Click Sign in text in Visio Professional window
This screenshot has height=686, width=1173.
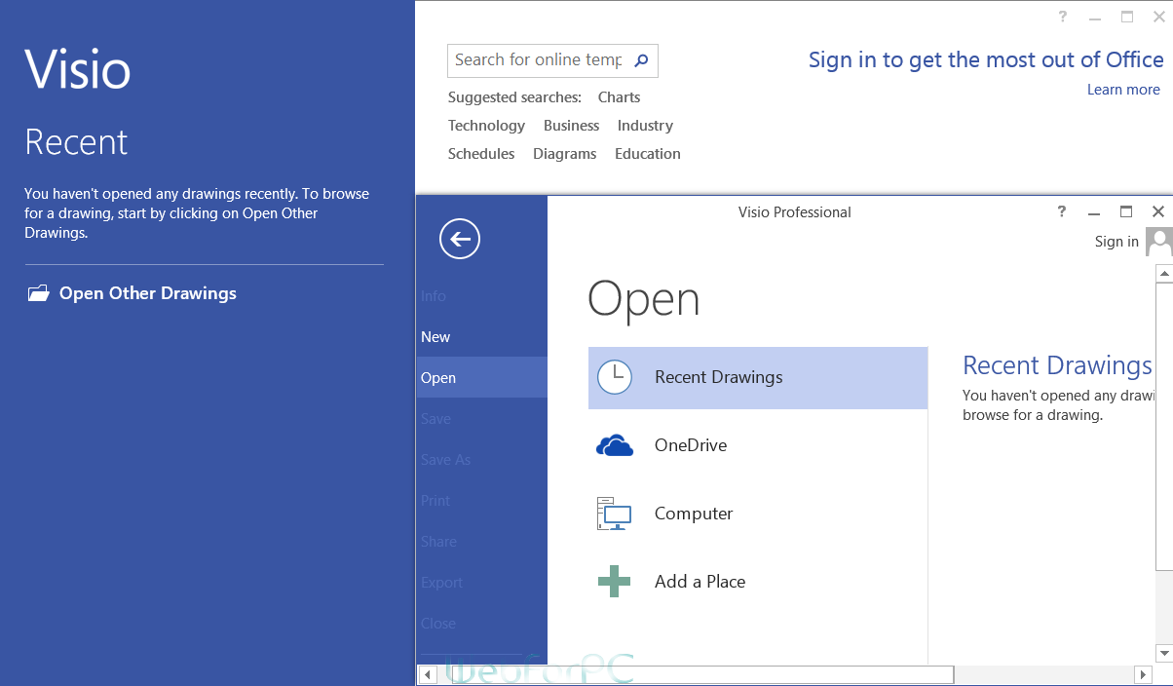click(x=1116, y=242)
